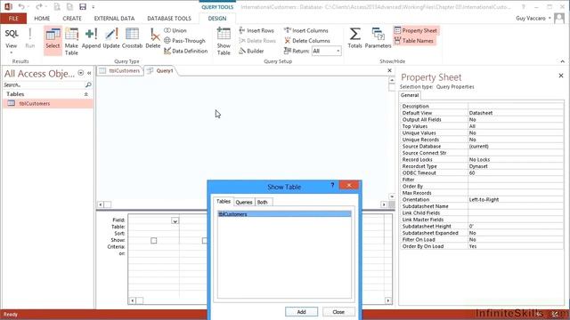The image size is (570, 320).
Task: Toggle the Property Sheet pane
Action: pyautogui.click(x=416, y=30)
